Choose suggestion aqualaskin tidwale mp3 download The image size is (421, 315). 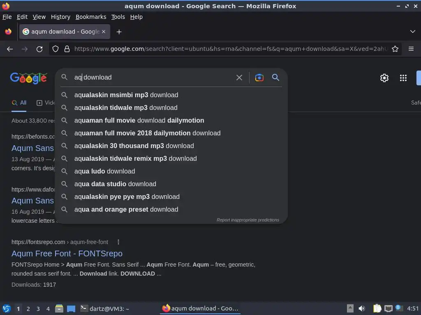[171, 108]
